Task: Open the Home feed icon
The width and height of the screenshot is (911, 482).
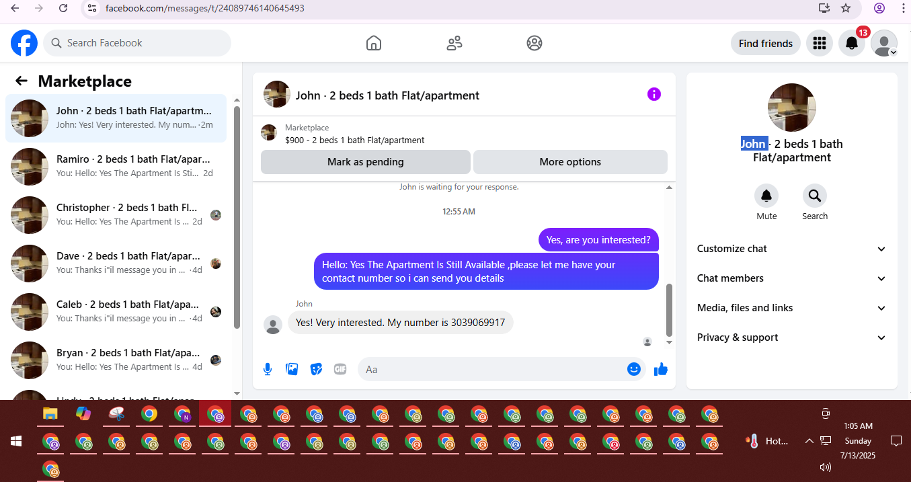Action: point(374,43)
